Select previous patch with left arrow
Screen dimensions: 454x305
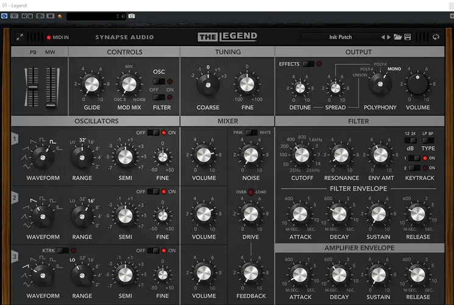coord(383,37)
